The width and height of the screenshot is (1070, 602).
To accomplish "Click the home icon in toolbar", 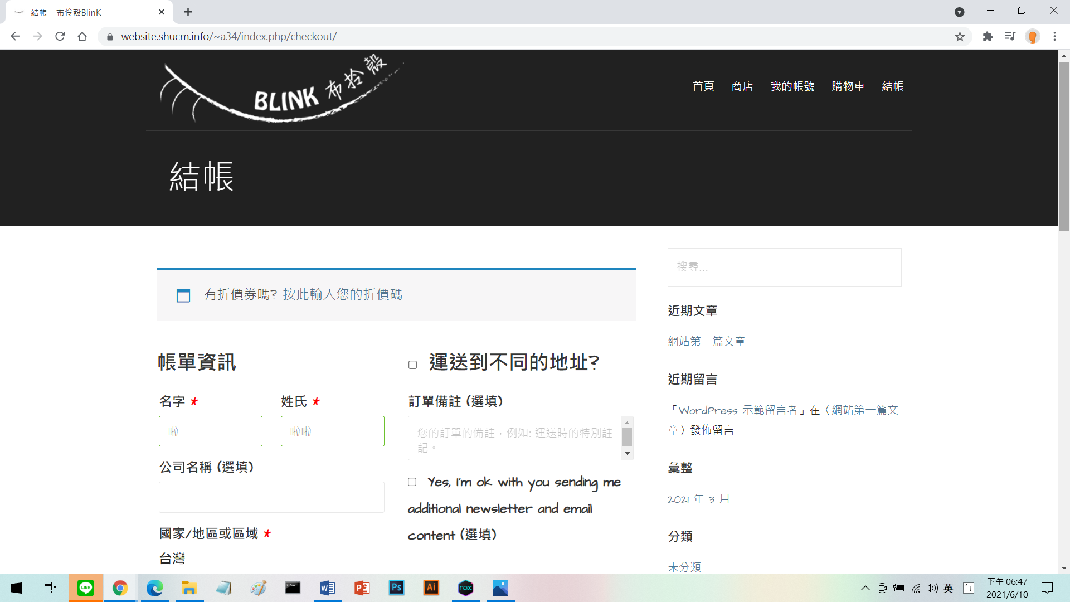I will point(82,37).
